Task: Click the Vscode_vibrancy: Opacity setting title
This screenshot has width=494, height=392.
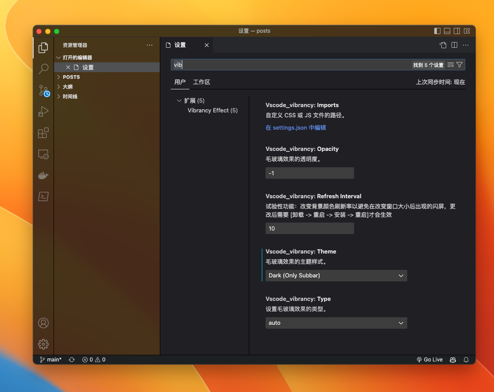Action: (302, 149)
